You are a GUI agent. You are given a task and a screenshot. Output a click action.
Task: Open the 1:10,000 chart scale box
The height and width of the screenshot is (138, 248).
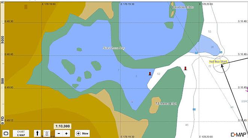click(x=62, y=126)
